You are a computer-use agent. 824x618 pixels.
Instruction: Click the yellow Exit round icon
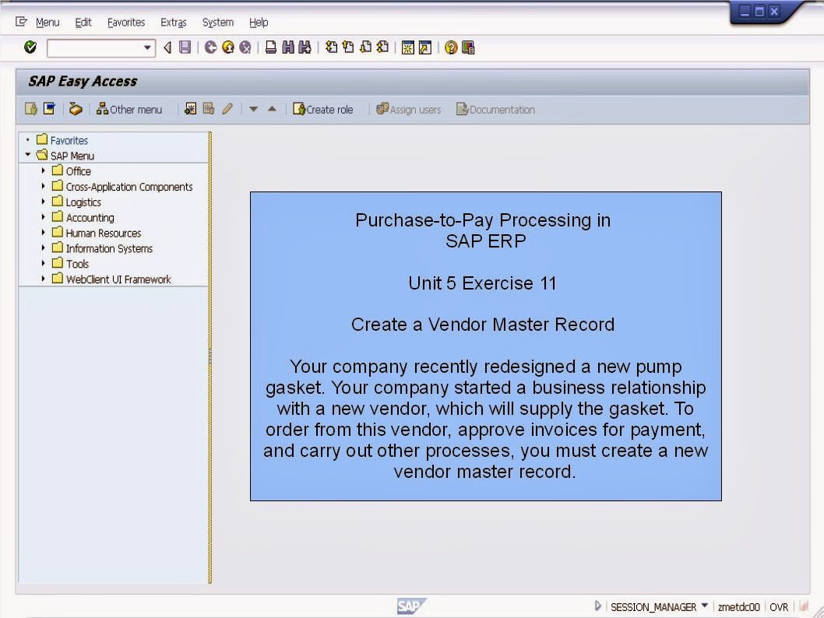click(228, 47)
